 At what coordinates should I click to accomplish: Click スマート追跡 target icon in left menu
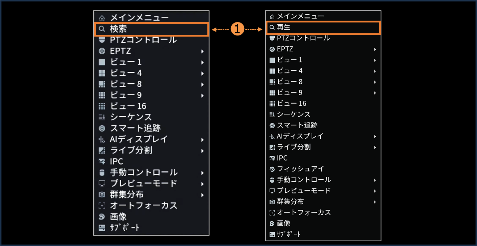(102, 128)
